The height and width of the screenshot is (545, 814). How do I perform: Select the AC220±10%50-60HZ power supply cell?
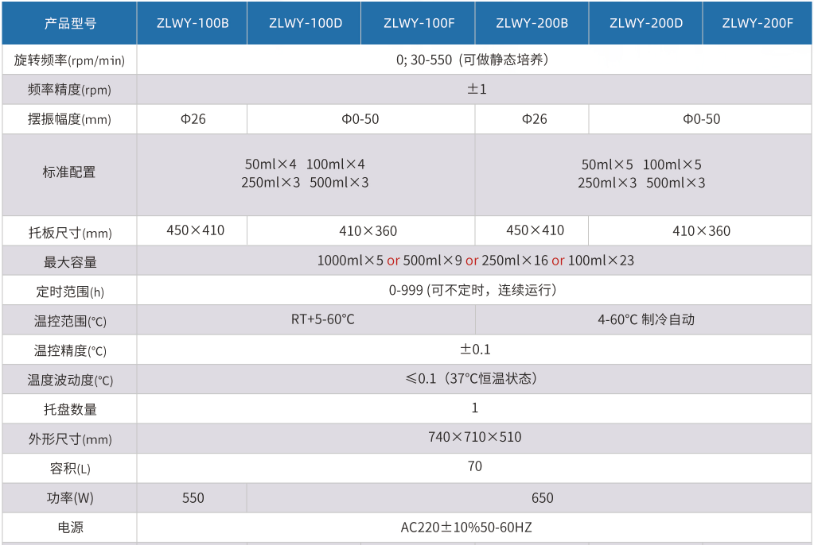pos(474,528)
